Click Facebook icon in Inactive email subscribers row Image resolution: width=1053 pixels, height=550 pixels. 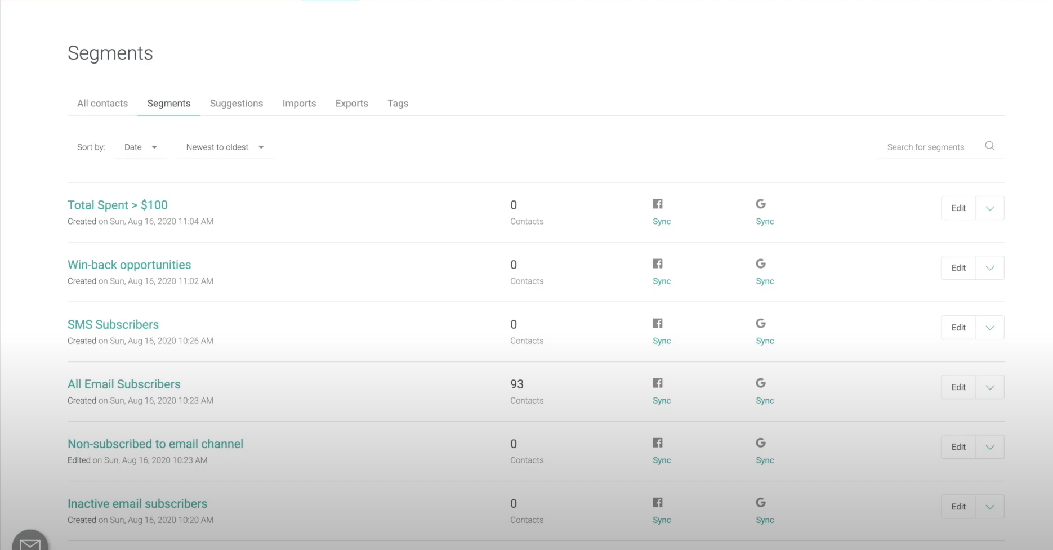point(657,502)
